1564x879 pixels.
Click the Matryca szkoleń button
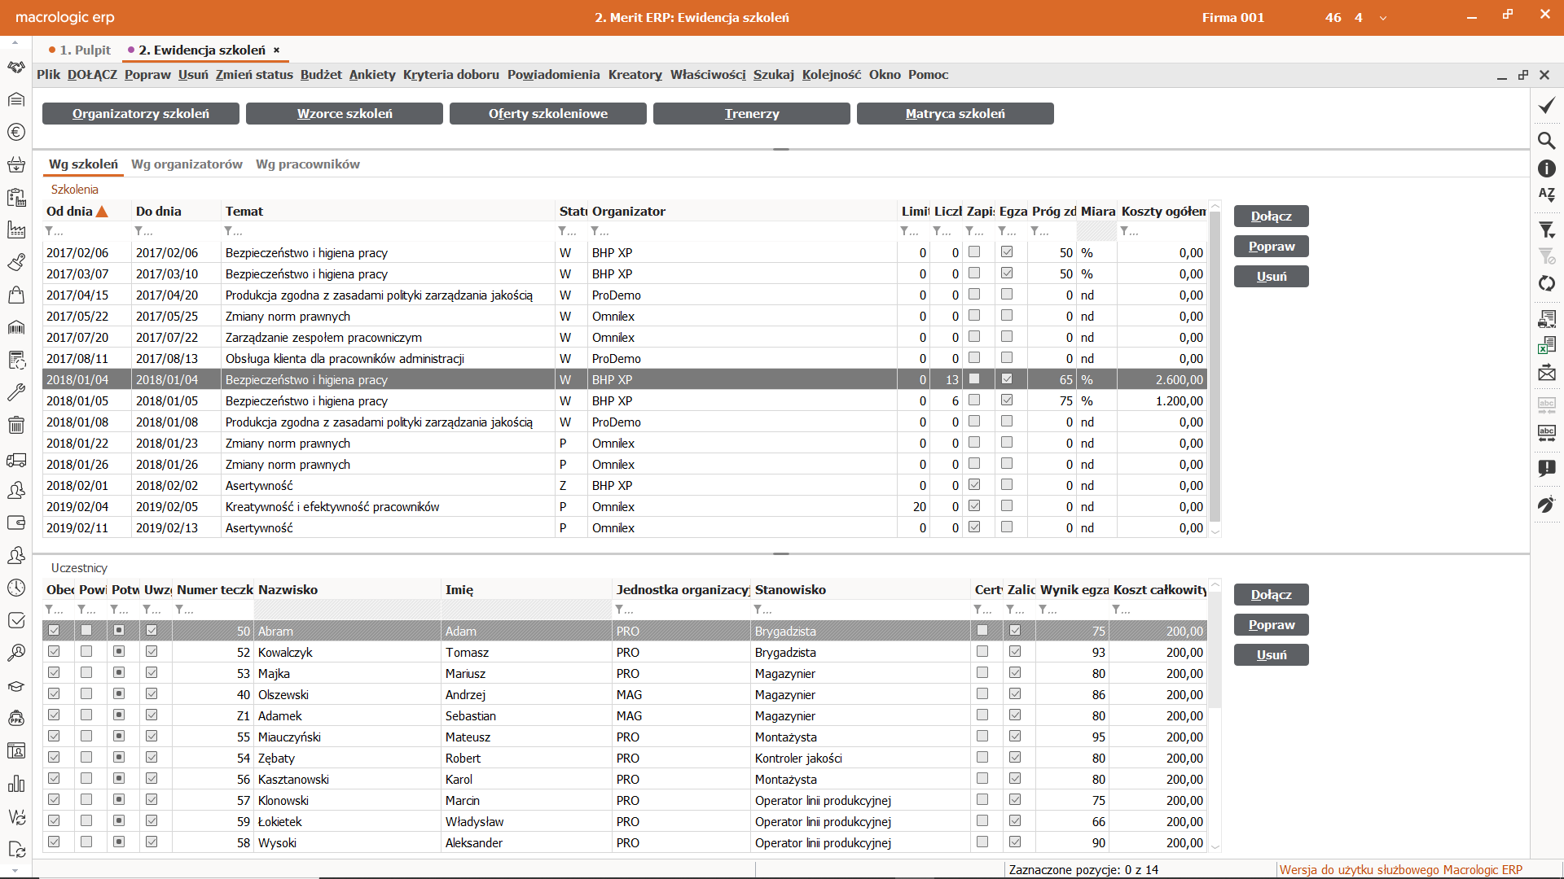955,114
